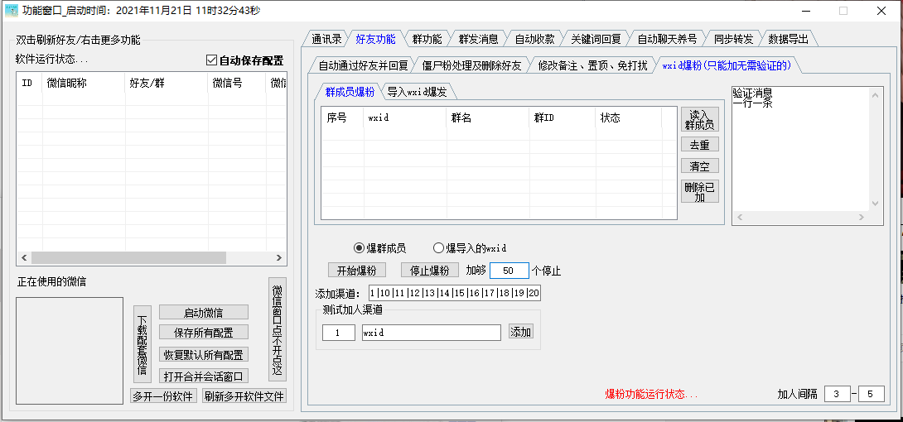Screen dimensions: 903x422
Task: Click the 去重 button
Action: click(x=700, y=145)
